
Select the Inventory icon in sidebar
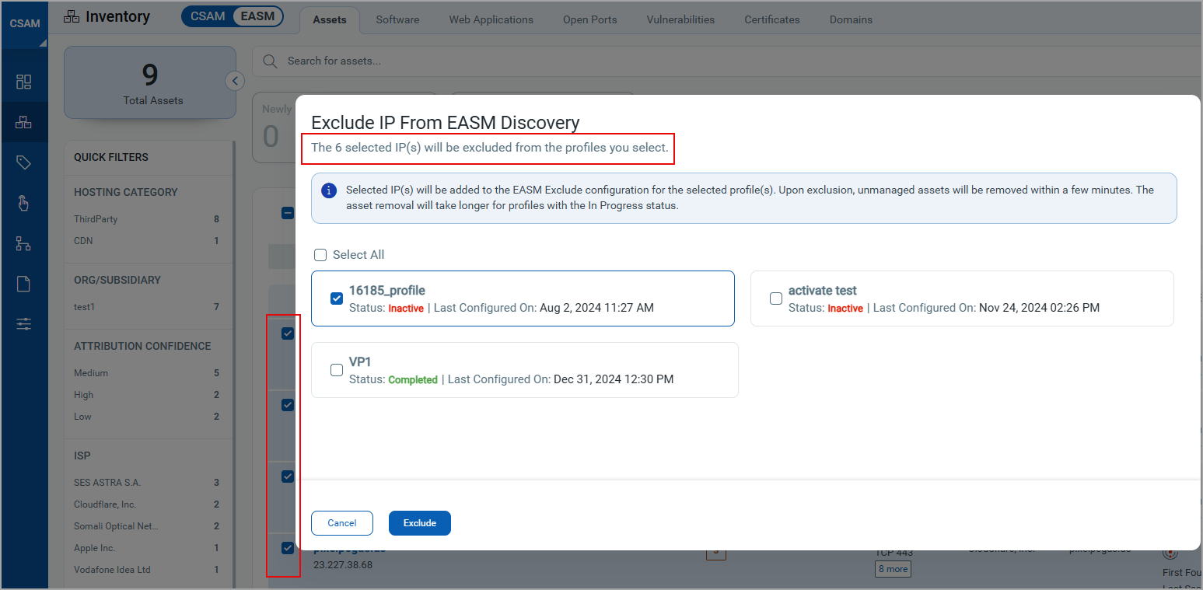(x=25, y=122)
